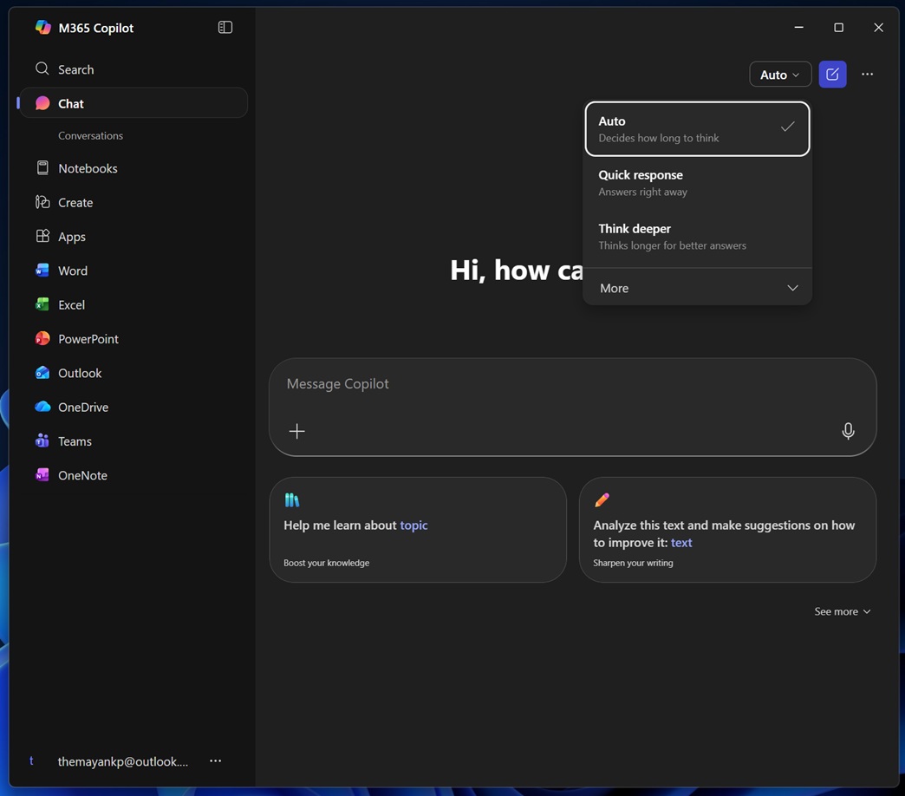Image resolution: width=905 pixels, height=796 pixels.
Task: Expand See more suggestions
Action: pos(840,611)
